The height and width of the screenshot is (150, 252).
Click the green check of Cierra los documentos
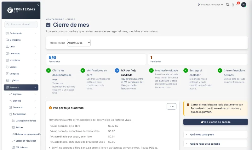[x=49, y=70]
